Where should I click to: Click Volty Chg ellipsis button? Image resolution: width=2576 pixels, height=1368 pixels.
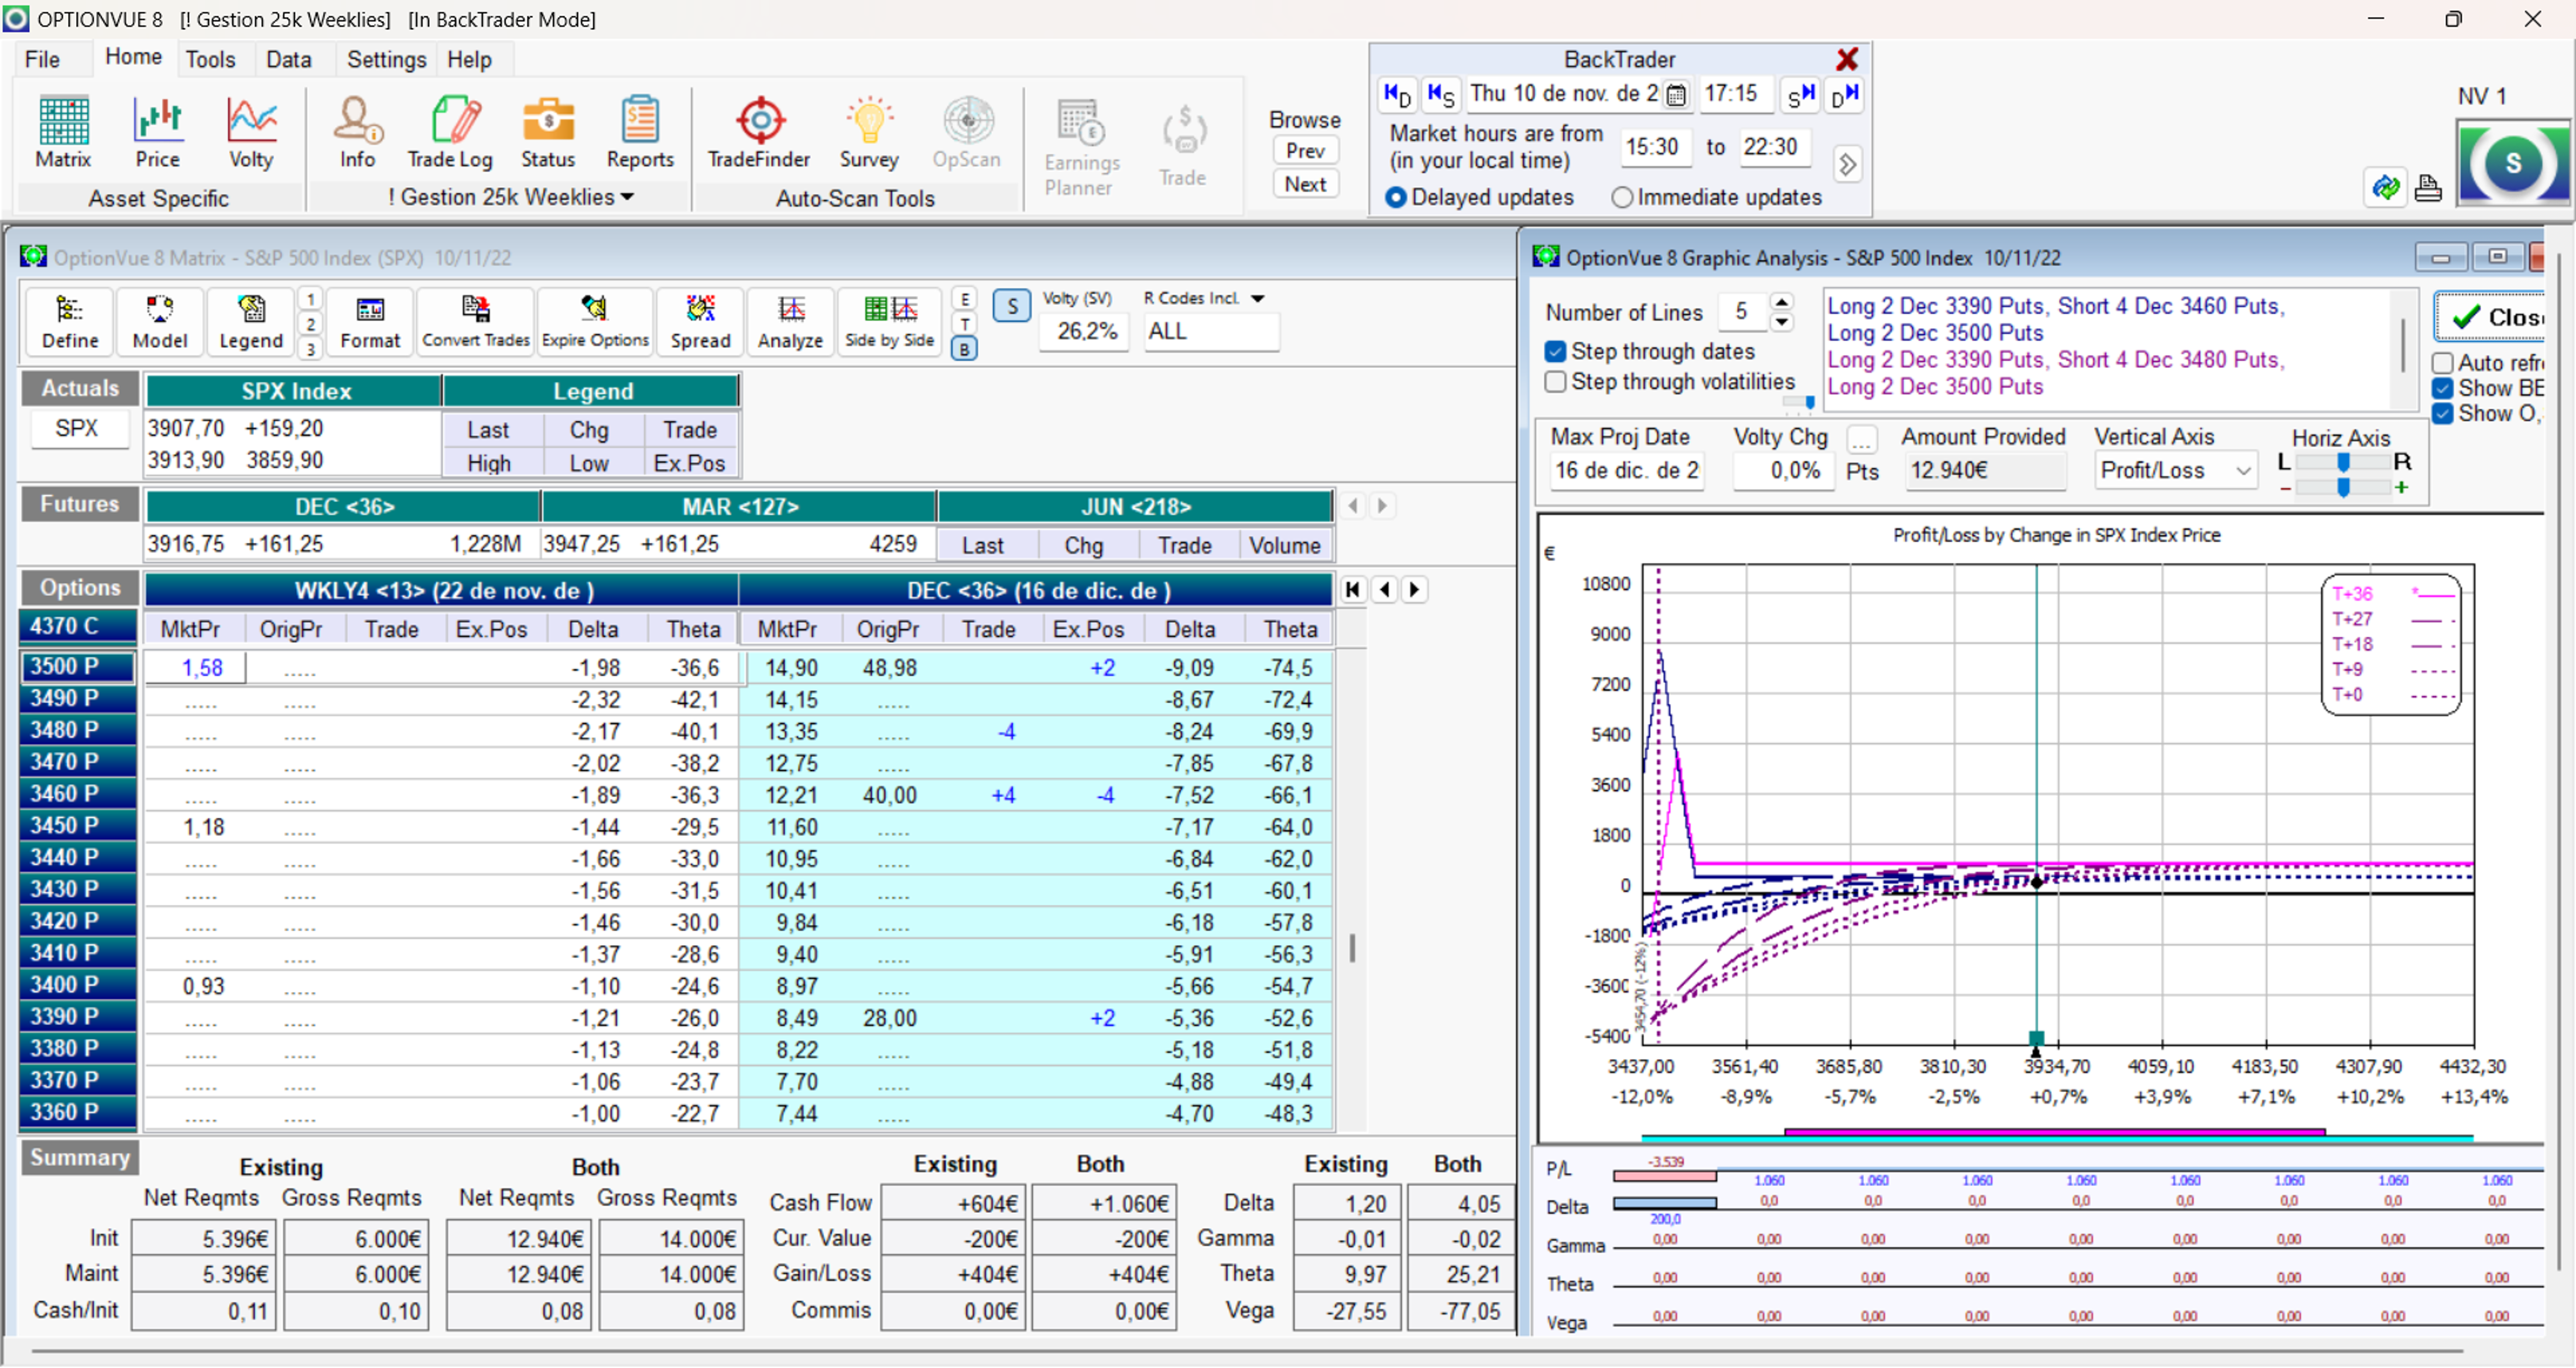click(x=1861, y=440)
